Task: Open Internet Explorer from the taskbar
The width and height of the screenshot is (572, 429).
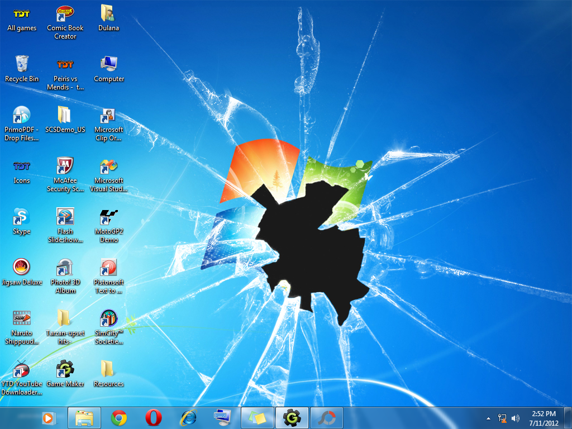Action: coord(188,417)
